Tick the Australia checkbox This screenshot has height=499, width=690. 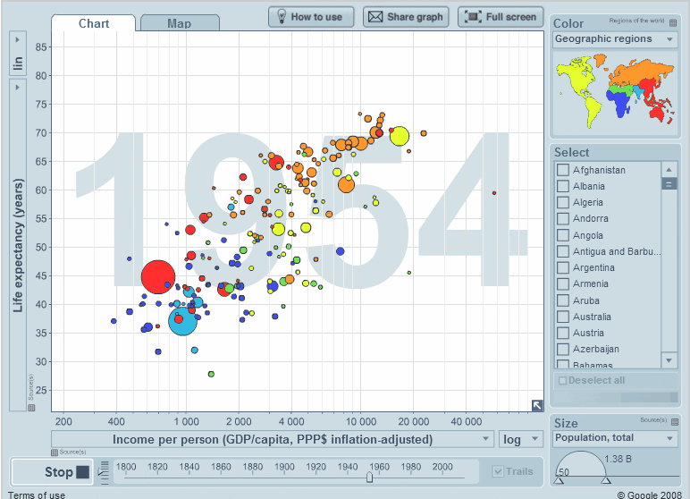point(562,317)
